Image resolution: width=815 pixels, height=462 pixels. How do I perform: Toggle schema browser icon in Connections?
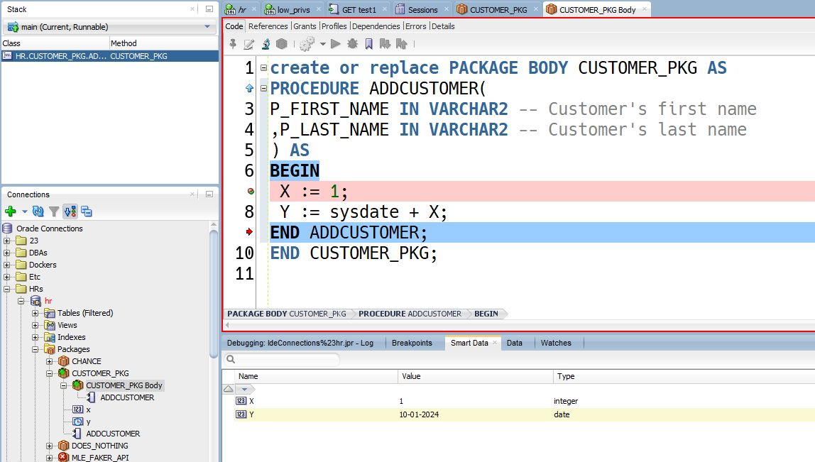tap(70, 211)
